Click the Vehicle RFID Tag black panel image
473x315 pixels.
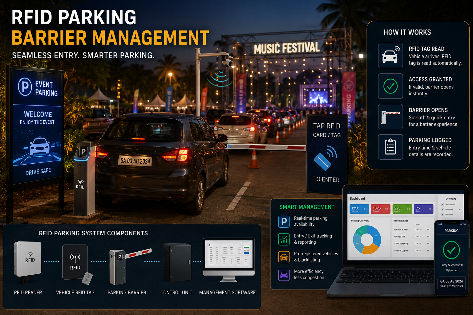75,262
